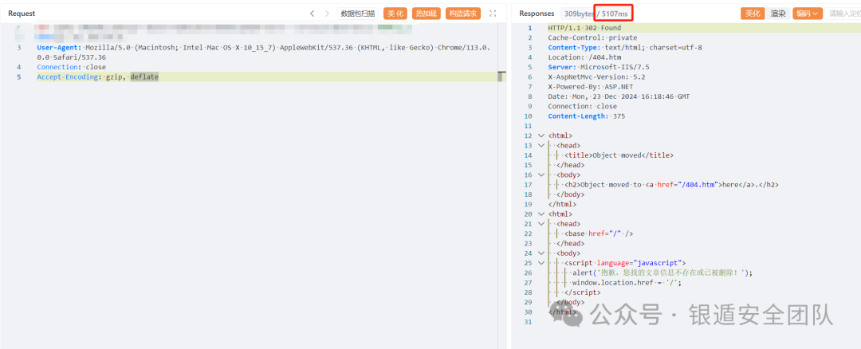Click the '309bytes' response size label
The width and height of the screenshot is (861, 349).
pyautogui.click(x=579, y=14)
